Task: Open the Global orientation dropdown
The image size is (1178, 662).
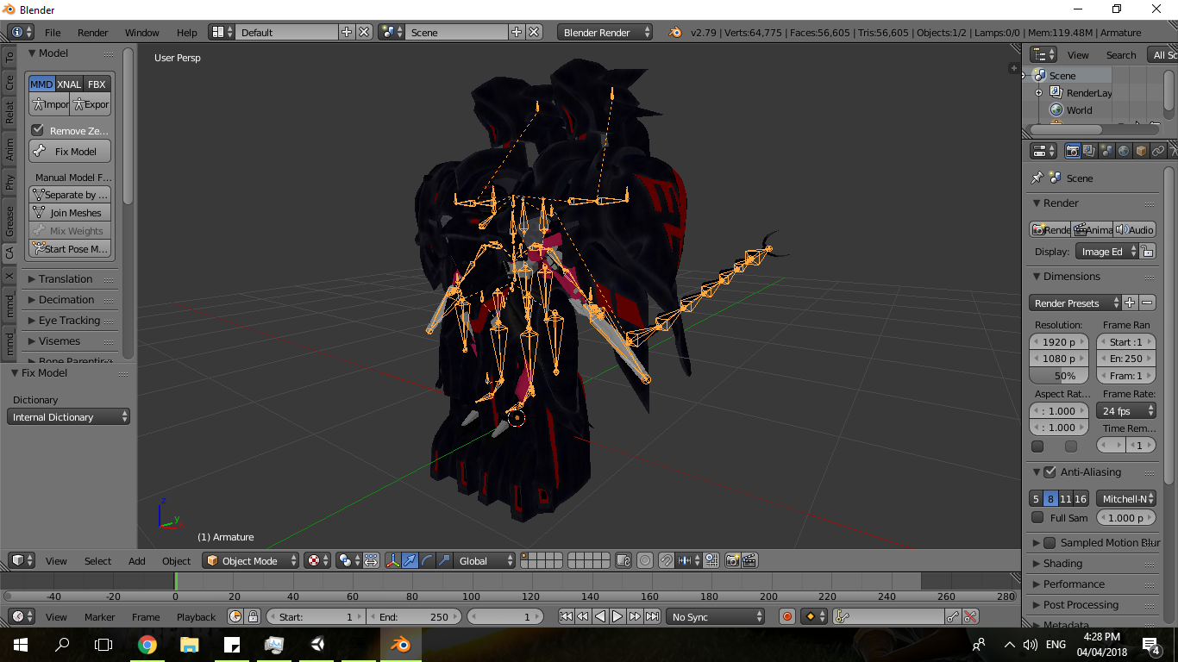Action: click(484, 560)
